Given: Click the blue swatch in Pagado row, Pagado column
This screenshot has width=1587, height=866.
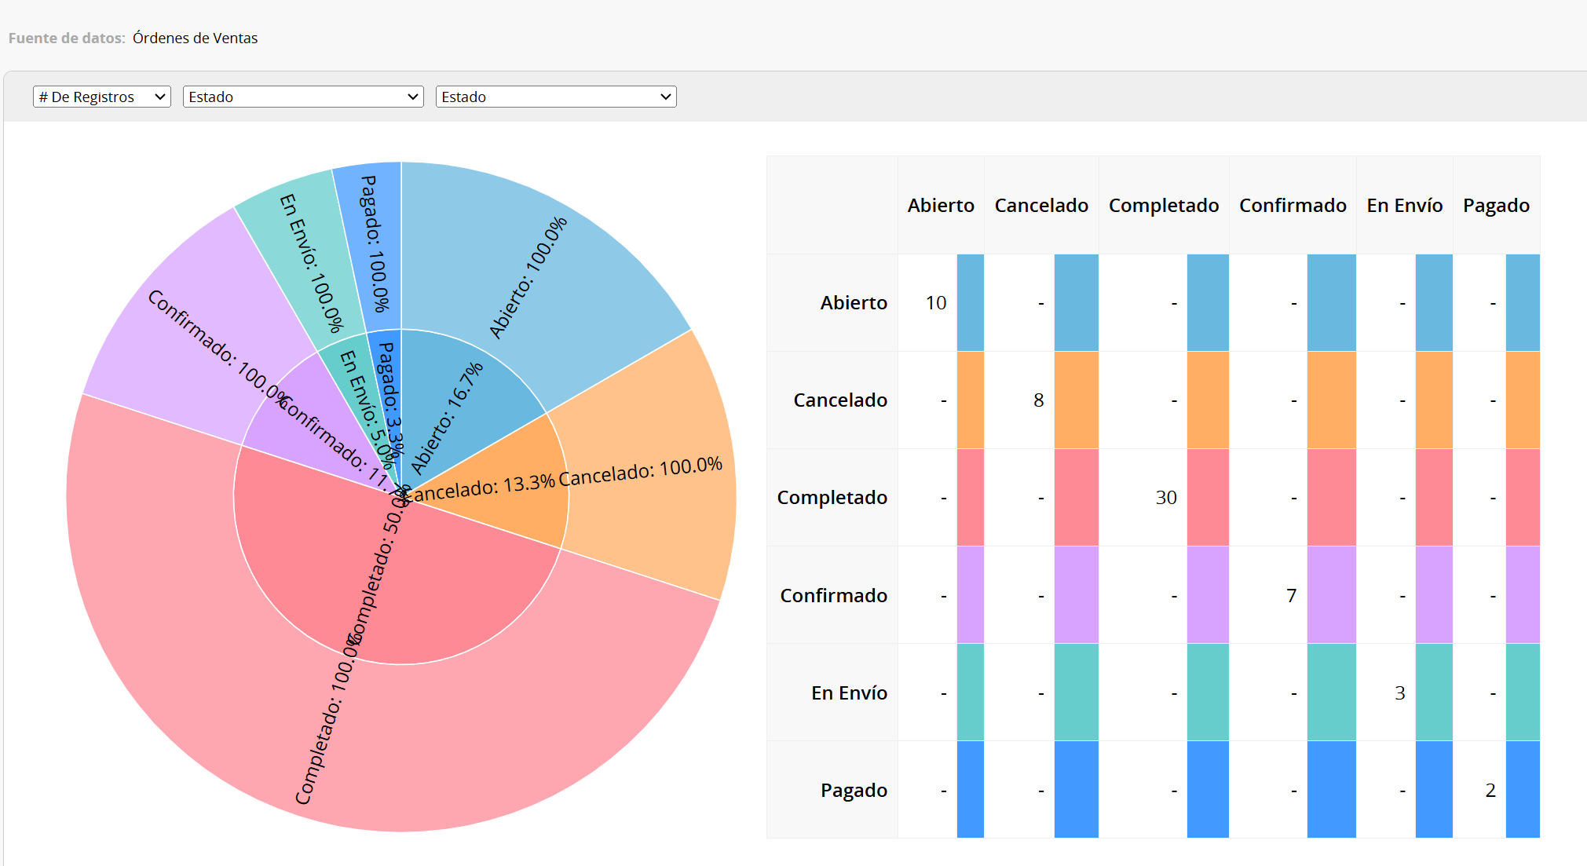Looking at the screenshot, I should tap(1523, 791).
